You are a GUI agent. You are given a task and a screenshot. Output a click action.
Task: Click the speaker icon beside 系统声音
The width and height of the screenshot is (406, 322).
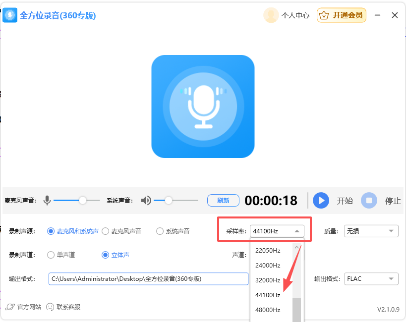click(146, 200)
